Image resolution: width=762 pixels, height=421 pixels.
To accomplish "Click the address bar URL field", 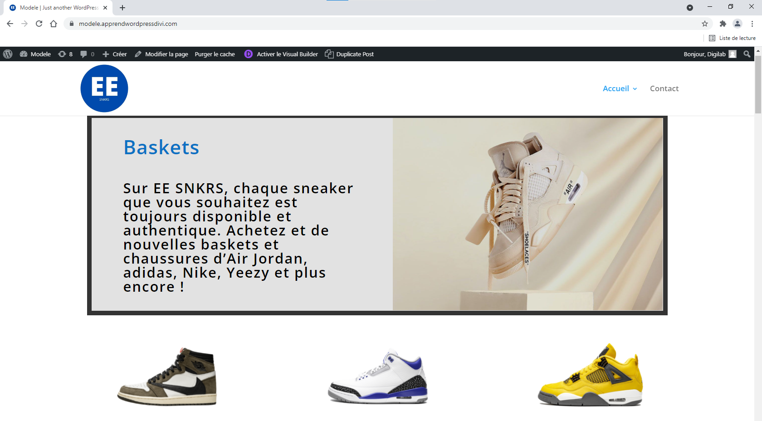I will pos(386,24).
